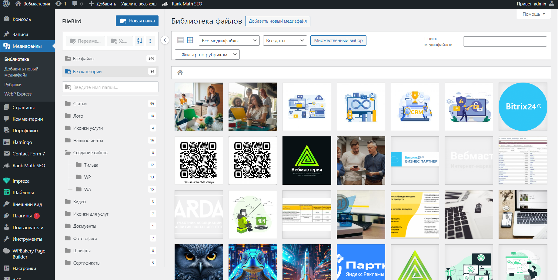Select Все файлы folder entry
This screenshot has width=558, height=280.
coord(110,58)
